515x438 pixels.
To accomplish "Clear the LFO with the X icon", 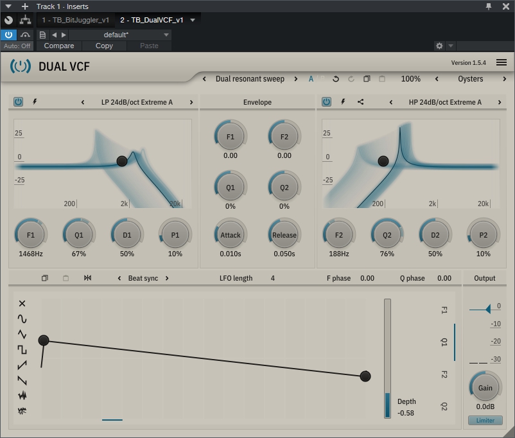I will coord(22,303).
